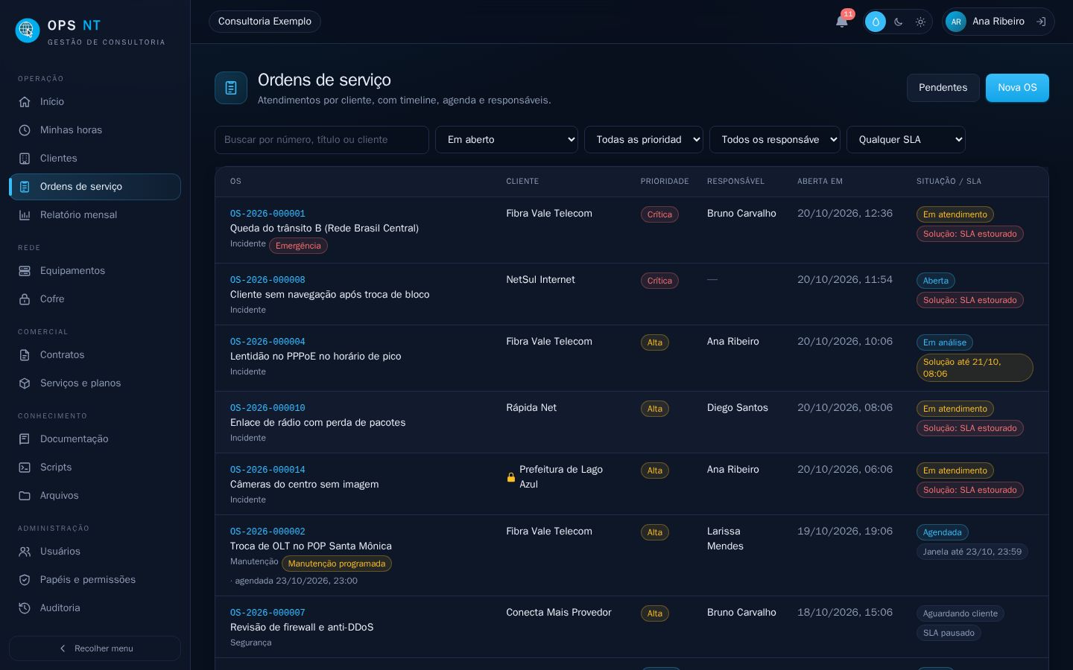The width and height of the screenshot is (1073, 670).
Task: Click the Emergência tag
Action: (298, 246)
